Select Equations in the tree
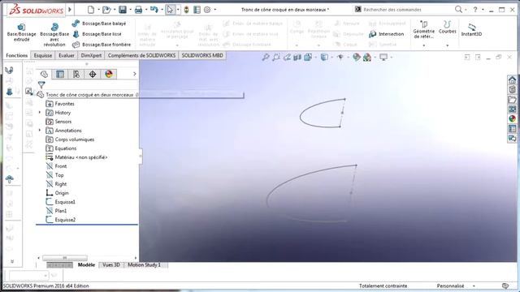The height and width of the screenshot is (292, 520). coord(66,148)
